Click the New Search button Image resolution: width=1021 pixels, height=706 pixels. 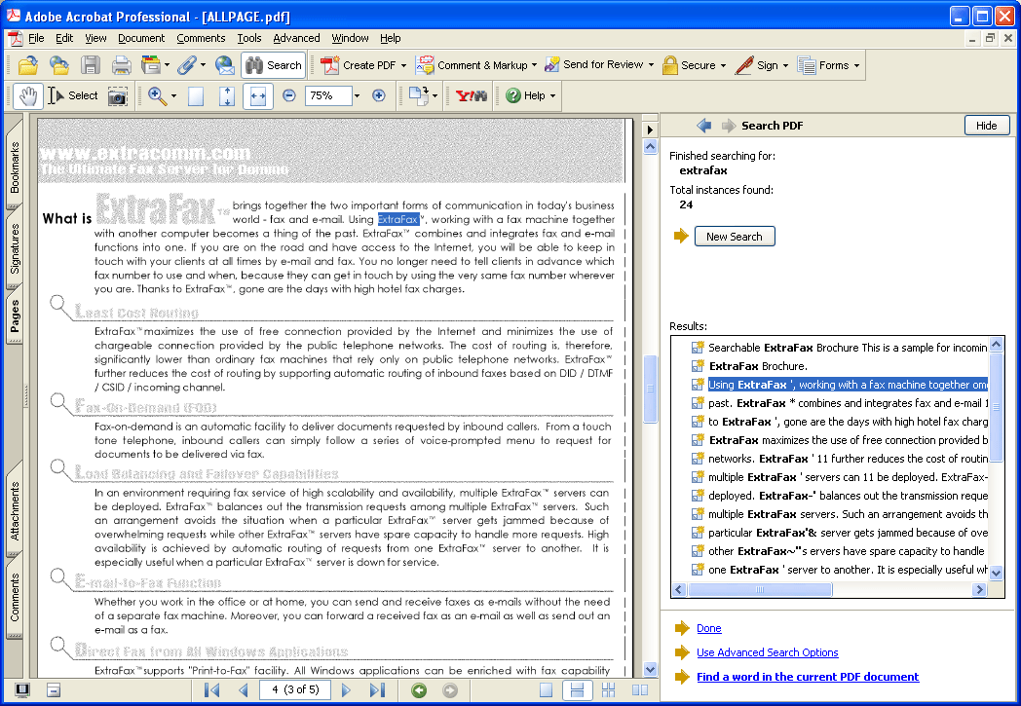click(735, 237)
